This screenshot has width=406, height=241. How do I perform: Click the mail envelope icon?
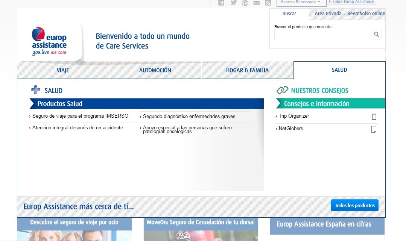(x=257, y=3)
